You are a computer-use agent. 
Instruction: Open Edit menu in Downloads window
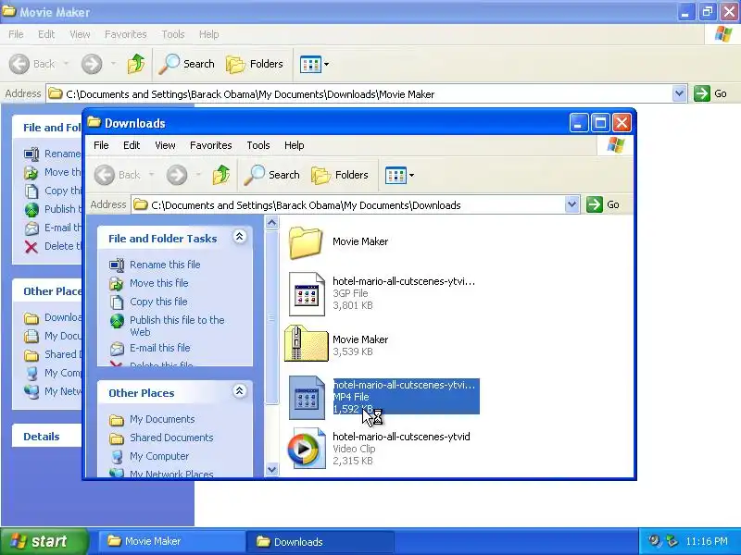point(132,145)
